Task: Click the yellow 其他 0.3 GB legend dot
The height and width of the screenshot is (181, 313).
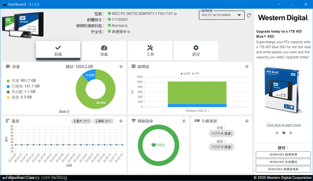Action: (8, 97)
